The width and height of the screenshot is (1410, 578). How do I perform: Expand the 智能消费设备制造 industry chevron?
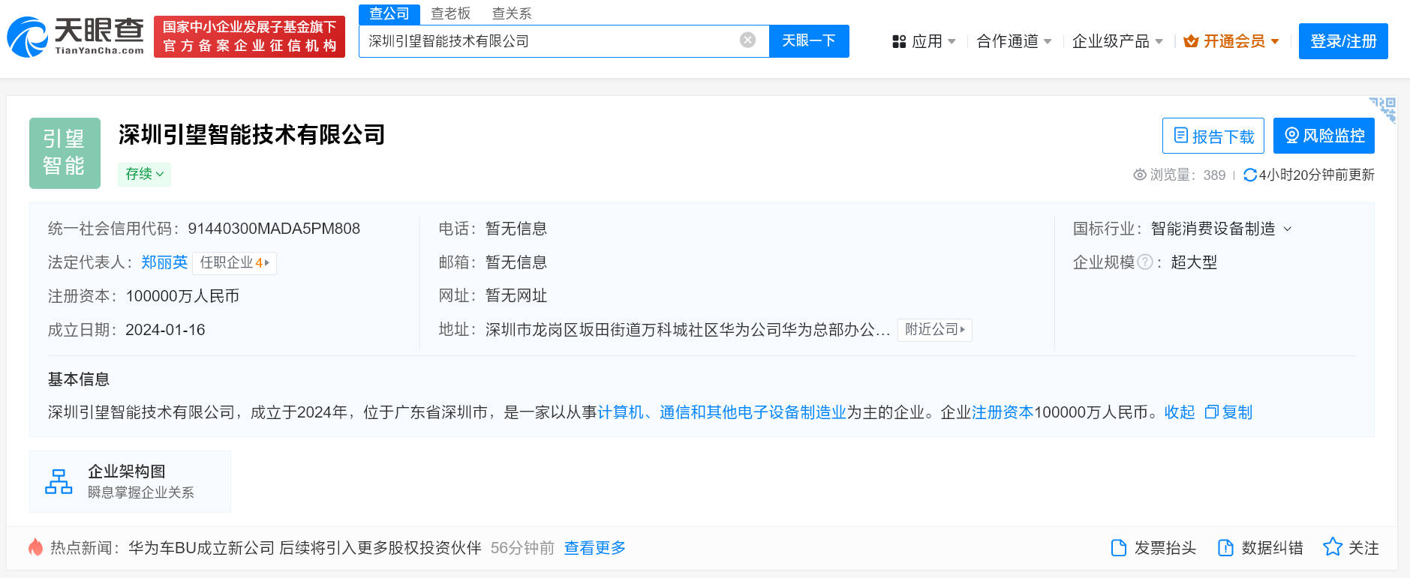click(x=1288, y=229)
